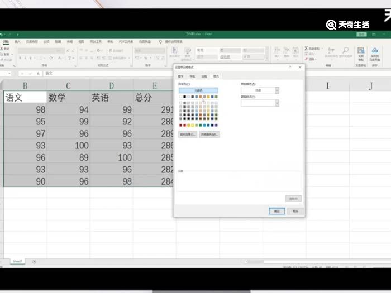Select the Sheet1 worksheet tab
391x293 pixels.
pyautogui.click(x=17, y=261)
